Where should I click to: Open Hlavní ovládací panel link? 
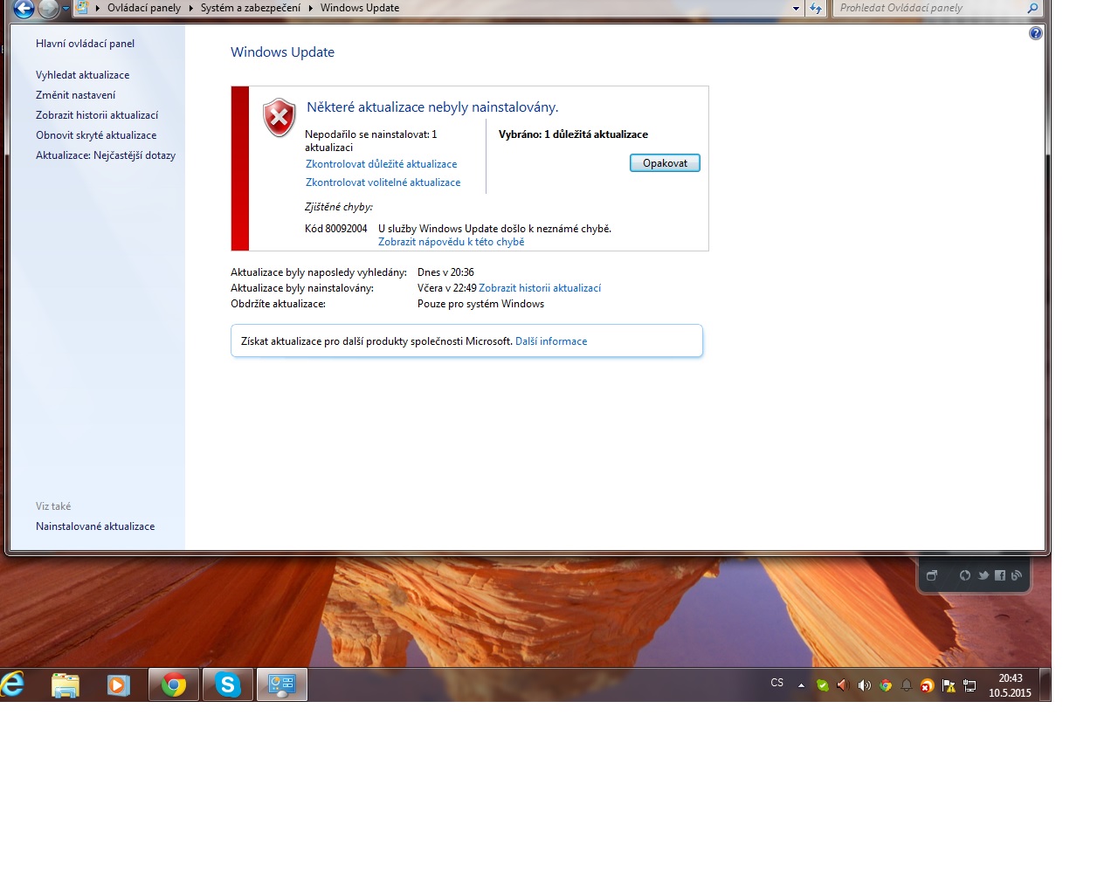point(86,44)
